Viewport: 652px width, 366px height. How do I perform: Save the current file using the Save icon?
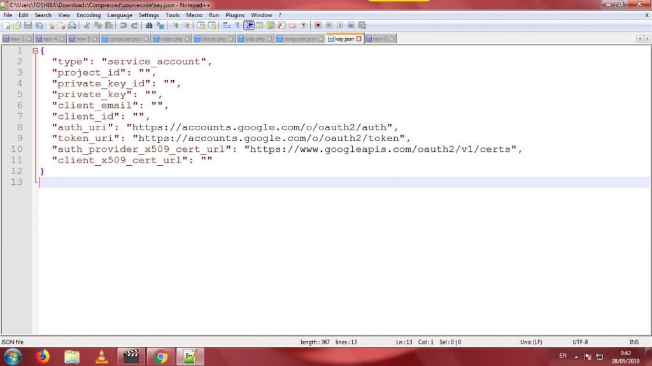tap(28, 25)
